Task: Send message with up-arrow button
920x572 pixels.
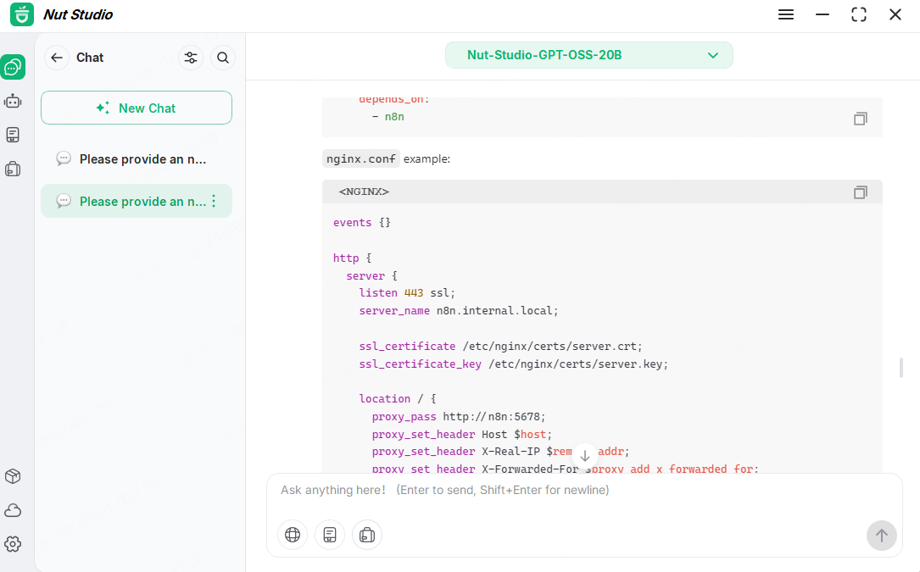Action: (x=881, y=535)
